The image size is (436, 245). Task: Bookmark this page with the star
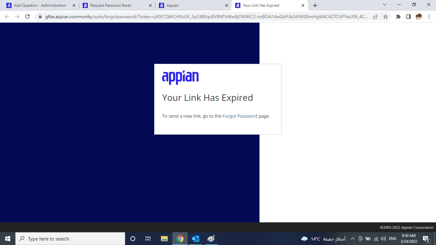[386, 17]
